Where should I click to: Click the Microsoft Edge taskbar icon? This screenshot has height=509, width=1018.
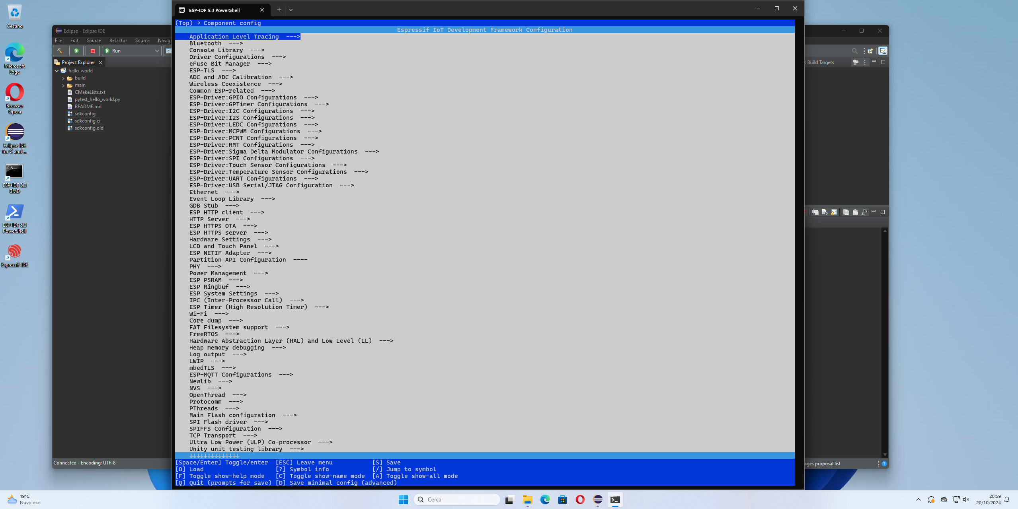click(x=544, y=499)
